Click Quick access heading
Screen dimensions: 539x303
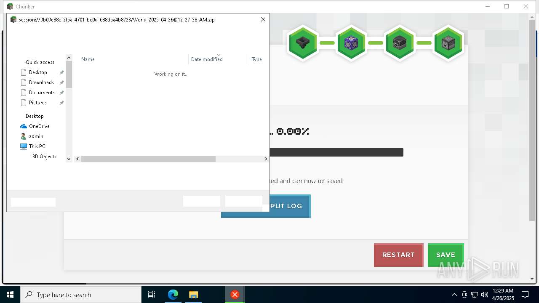click(x=40, y=62)
